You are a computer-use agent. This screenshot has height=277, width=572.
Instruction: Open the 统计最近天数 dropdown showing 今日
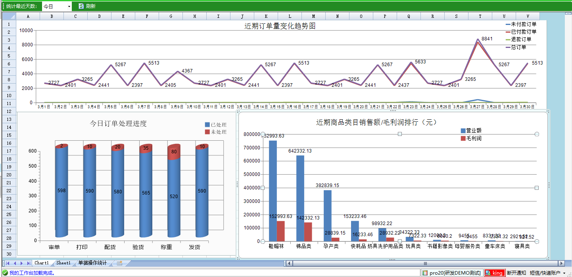[57, 6]
